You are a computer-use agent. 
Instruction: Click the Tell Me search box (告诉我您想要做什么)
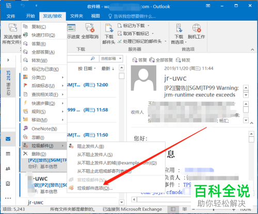click(132, 17)
